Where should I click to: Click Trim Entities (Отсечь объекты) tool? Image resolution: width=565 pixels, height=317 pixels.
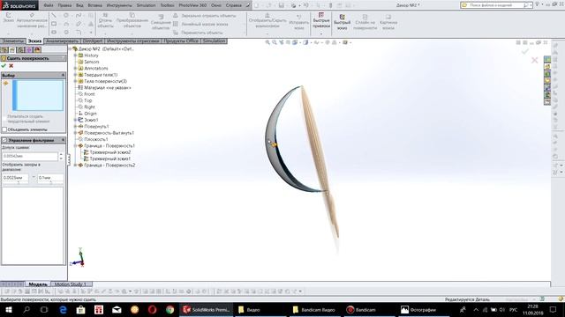(105, 21)
